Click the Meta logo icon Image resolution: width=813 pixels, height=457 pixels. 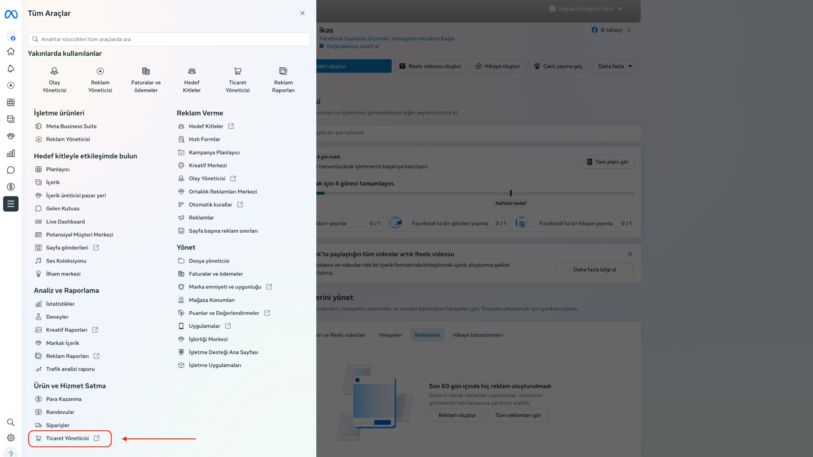(11, 14)
